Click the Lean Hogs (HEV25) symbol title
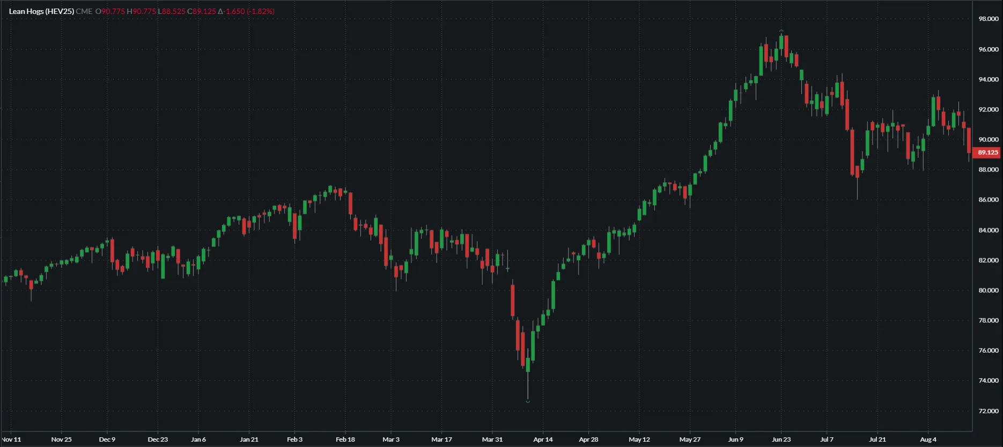The height and width of the screenshot is (447, 1003). tap(41, 11)
